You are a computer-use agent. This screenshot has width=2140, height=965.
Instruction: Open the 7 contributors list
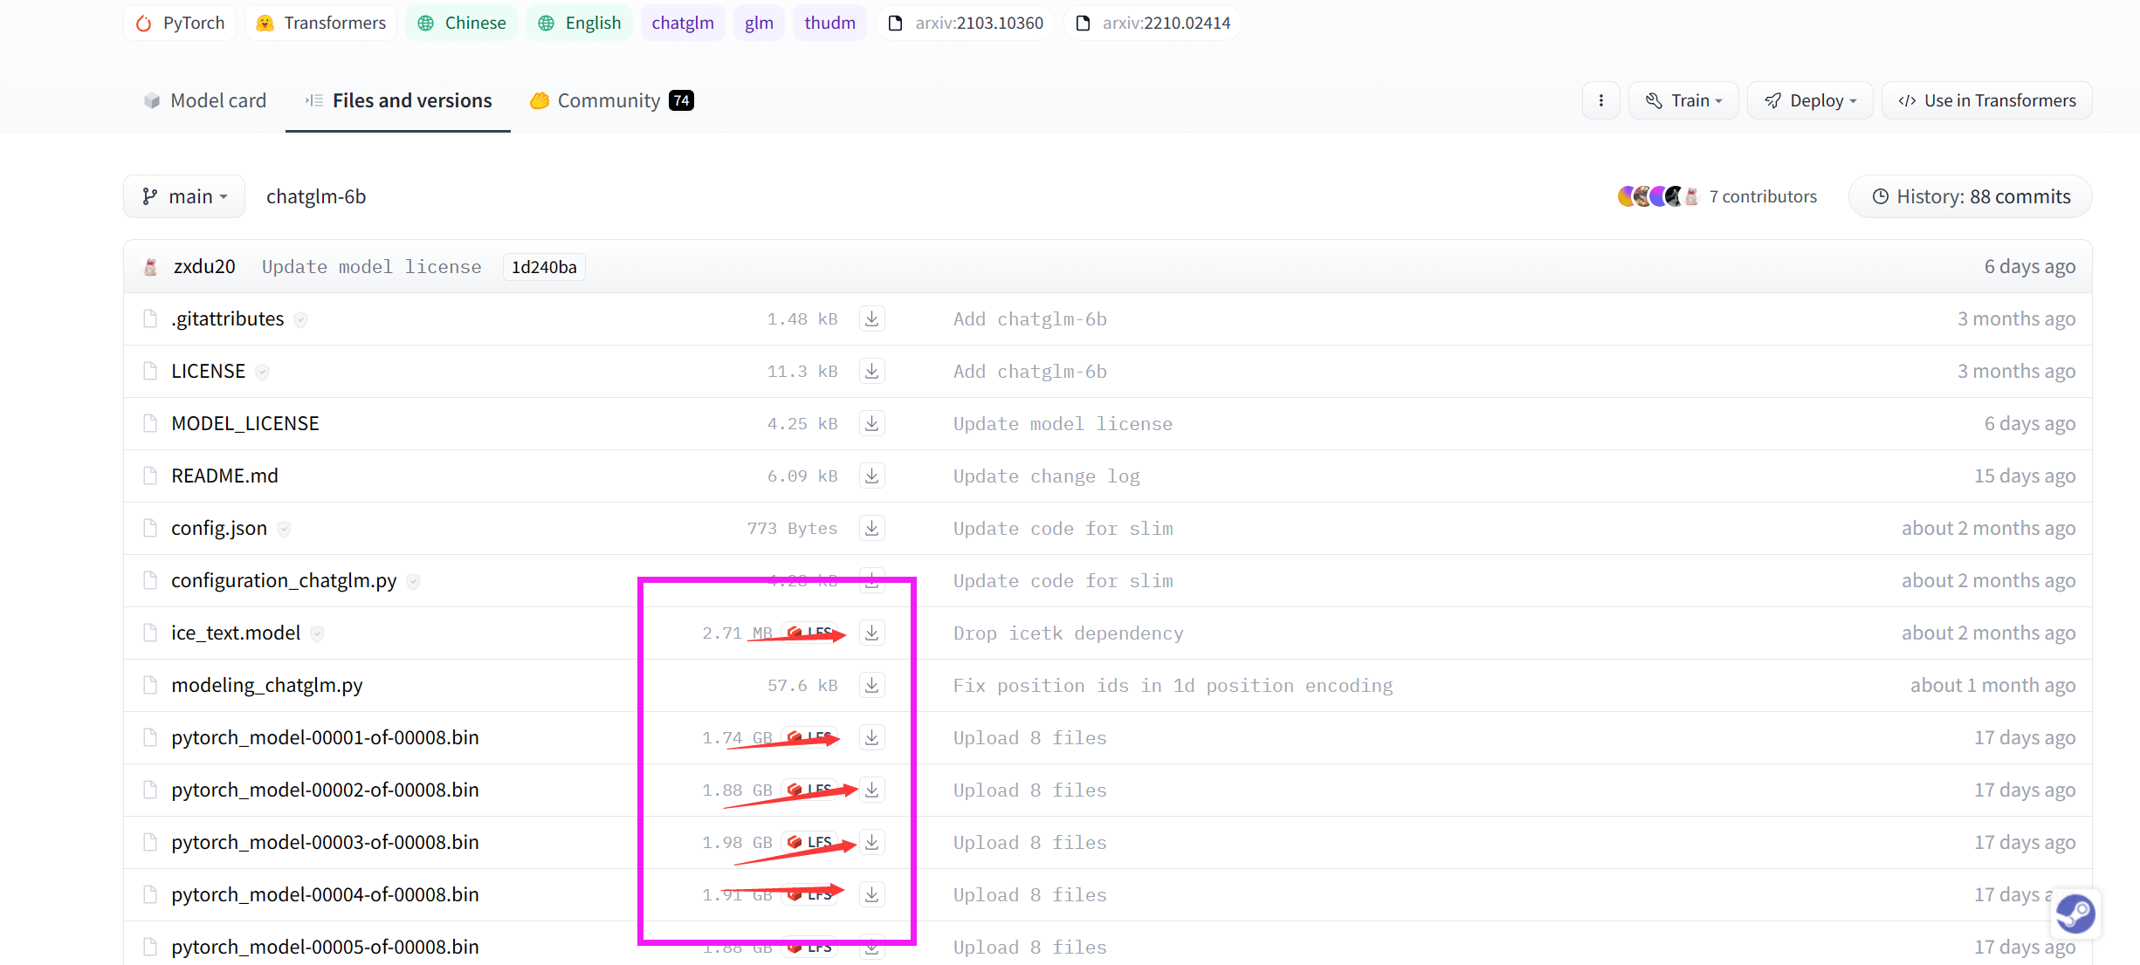[x=1763, y=196]
